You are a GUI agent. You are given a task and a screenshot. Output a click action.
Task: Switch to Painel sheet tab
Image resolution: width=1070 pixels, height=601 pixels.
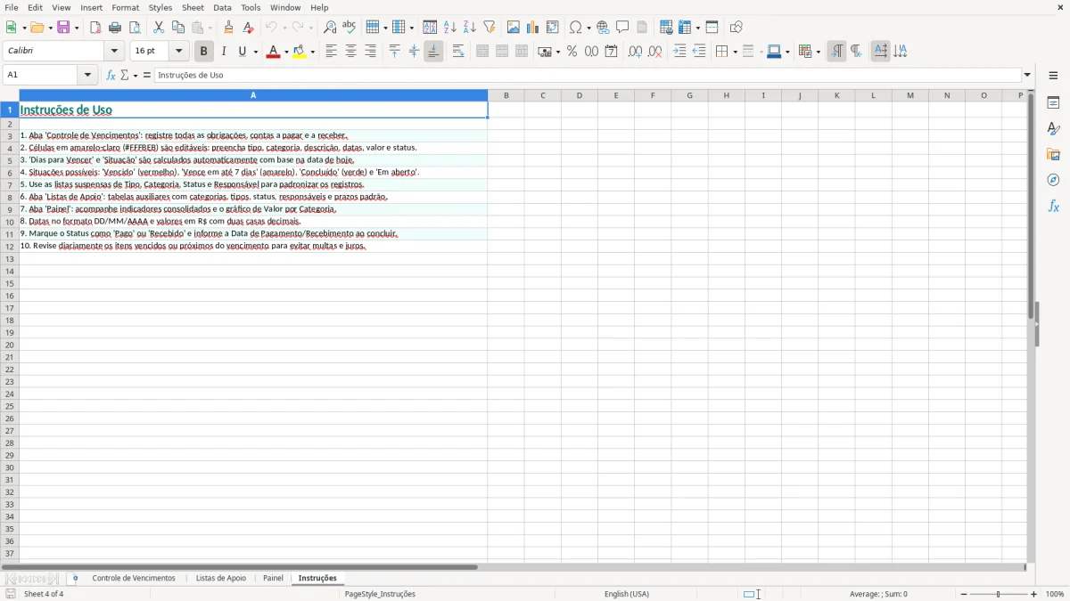[273, 578]
